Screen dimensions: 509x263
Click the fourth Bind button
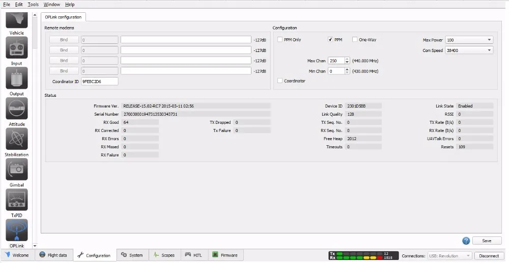tap(64, 71)
